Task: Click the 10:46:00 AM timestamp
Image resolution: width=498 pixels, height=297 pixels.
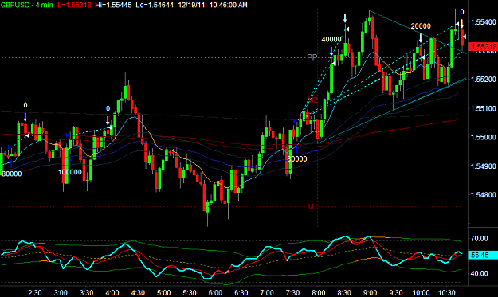Action: click(x=229, y=5)
